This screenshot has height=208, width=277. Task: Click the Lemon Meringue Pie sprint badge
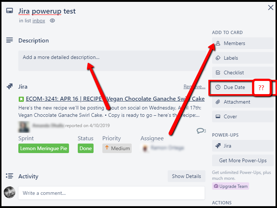coord(44,148)
